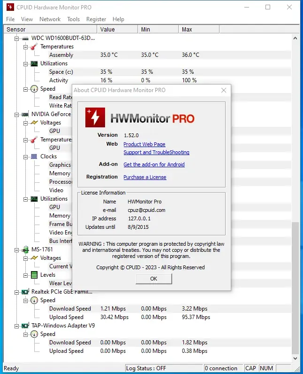Collapse the MS-1761 node

click(16, 250)
